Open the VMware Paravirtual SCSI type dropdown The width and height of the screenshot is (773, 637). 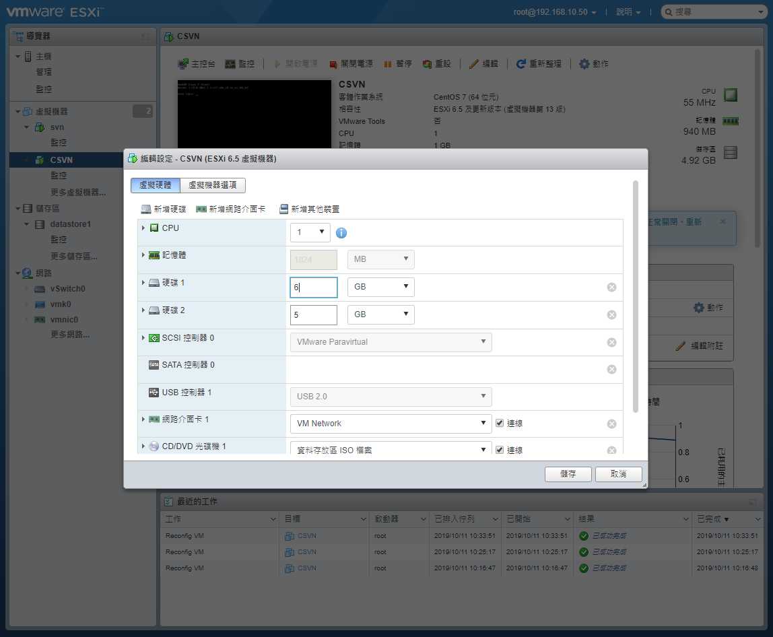click(x=391, y=342)
